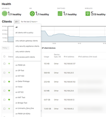Click wired status icon for client 192.168.66.12
Image resolution: width=106 pixels, height=117 pixels.
coord(9,100)
